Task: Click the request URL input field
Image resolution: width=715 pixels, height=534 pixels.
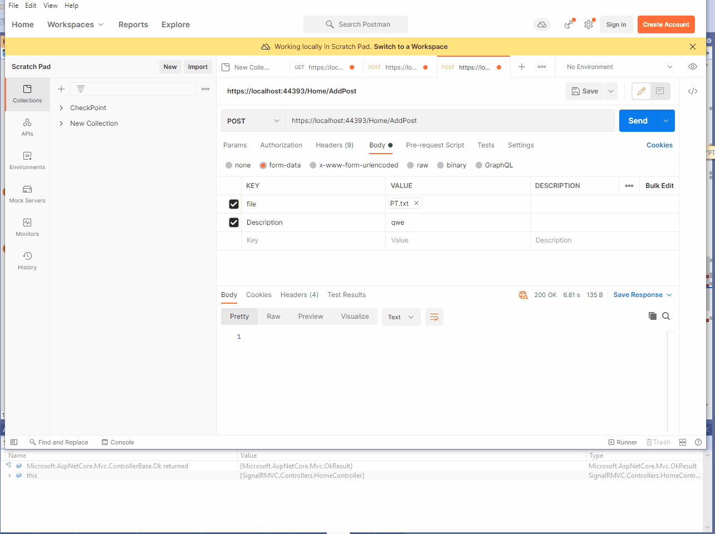Action: [450, 121]
